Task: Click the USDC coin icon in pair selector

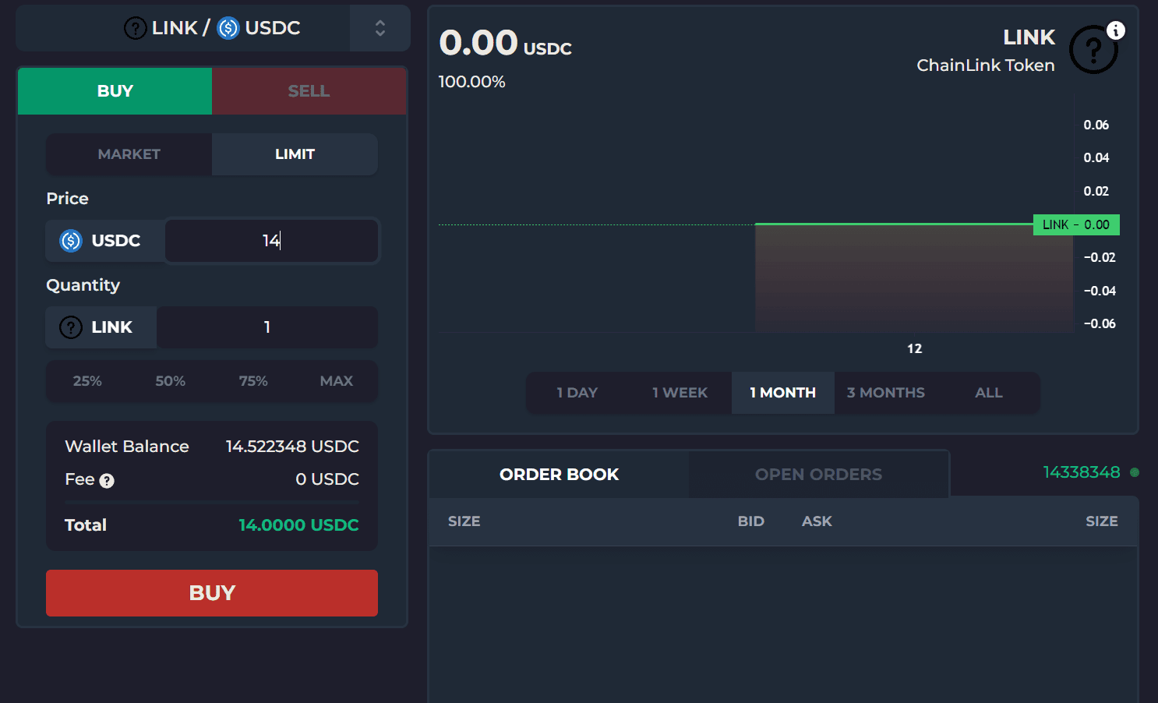Action: coord(228,28)
